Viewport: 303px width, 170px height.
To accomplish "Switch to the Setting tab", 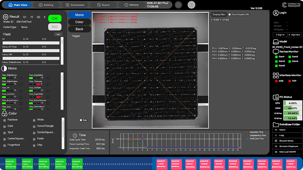I will (x=46, y=5).
